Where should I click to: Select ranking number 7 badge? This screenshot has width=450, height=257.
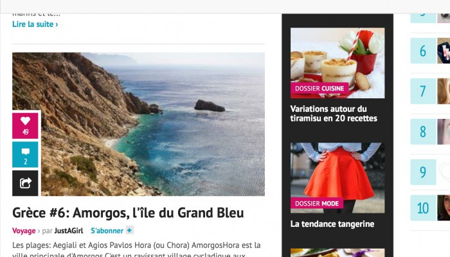pyautogui.click(x=423, y=91)
